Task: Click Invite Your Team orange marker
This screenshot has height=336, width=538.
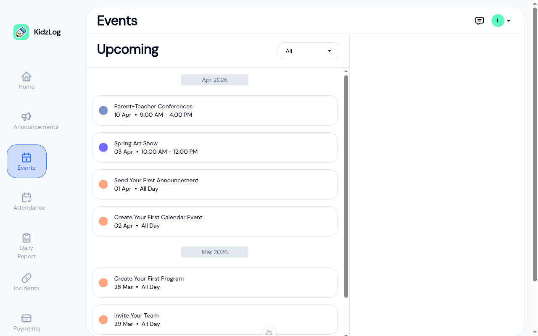Action: click(103, 320)
